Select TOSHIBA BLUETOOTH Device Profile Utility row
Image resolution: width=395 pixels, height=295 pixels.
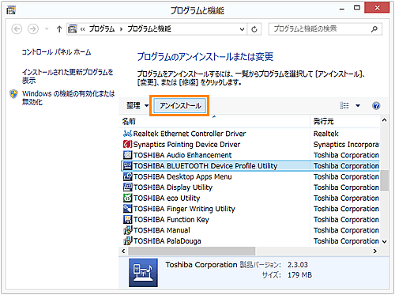click(250, 166)
